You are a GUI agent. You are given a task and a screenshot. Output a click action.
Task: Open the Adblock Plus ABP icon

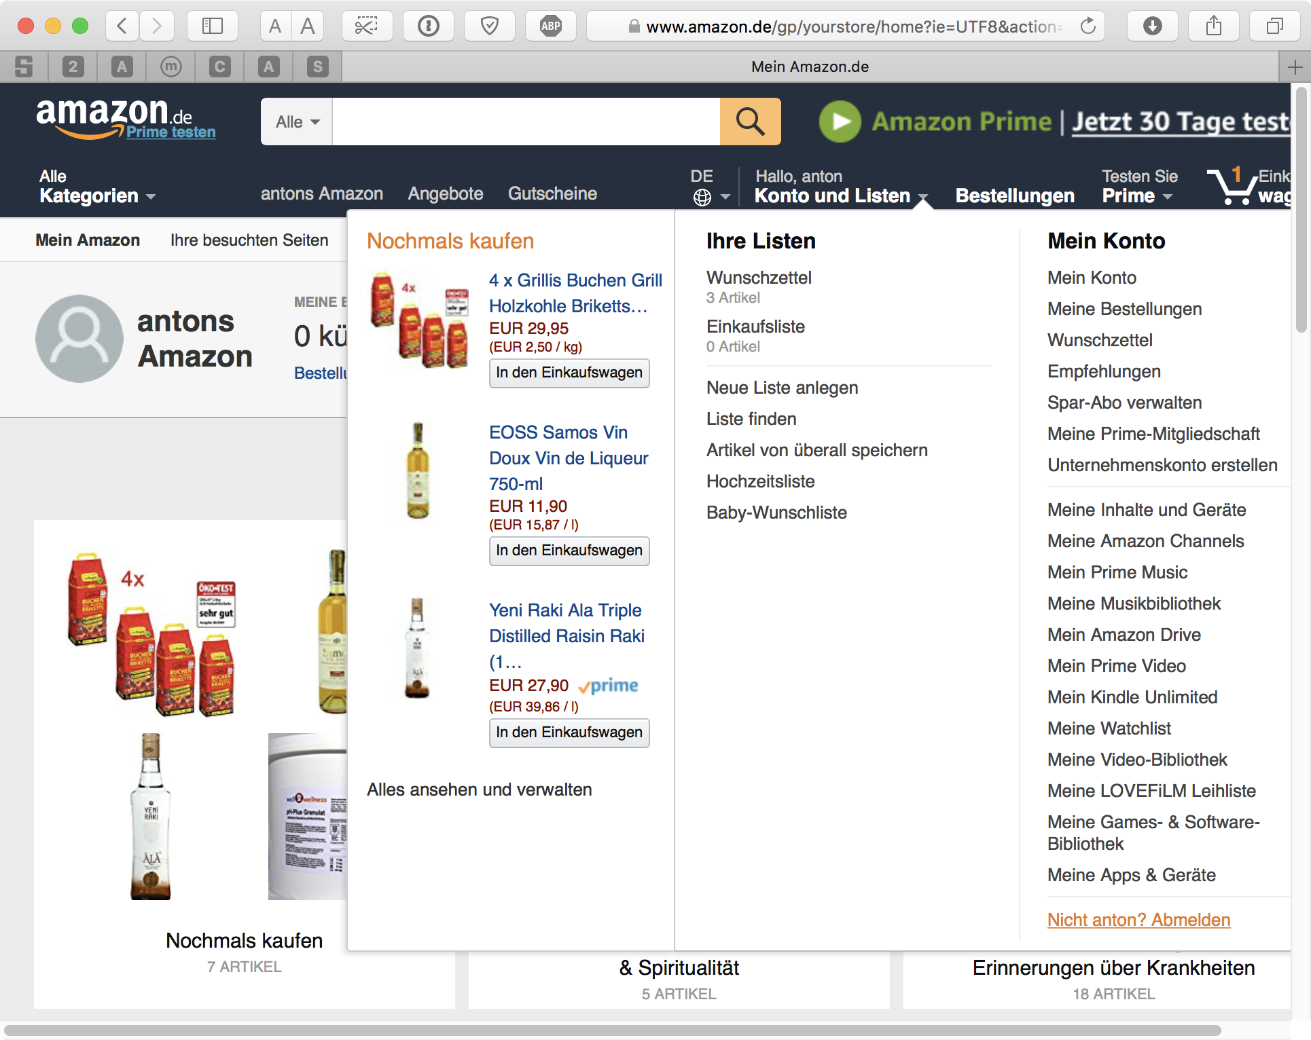tap(551, 26)
